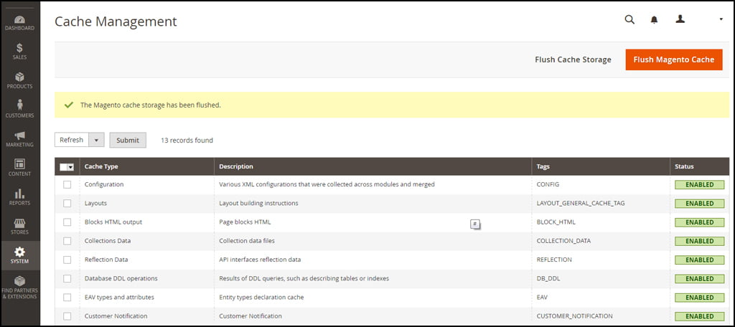Open the Reports bar chart icon

click(19, 197)
